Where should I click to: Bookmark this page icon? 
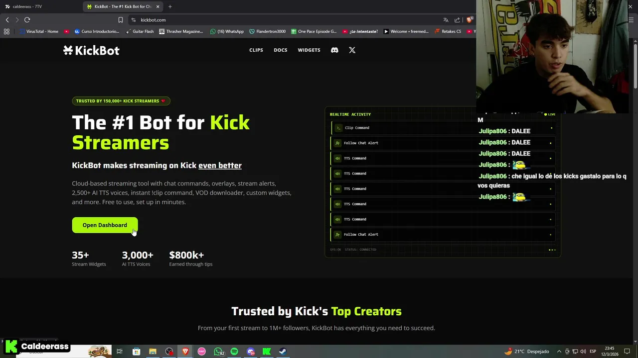click(x=120, y=20)
